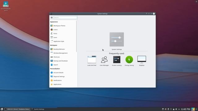Click the sidebar vertical scrollbar

pos(76,36)
